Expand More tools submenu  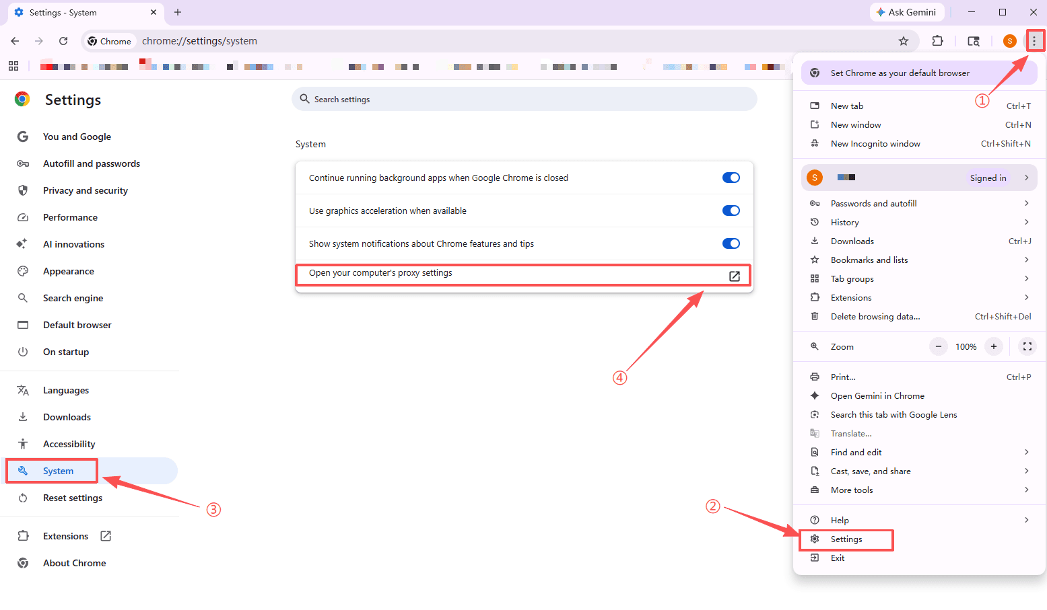pos(919,490)
